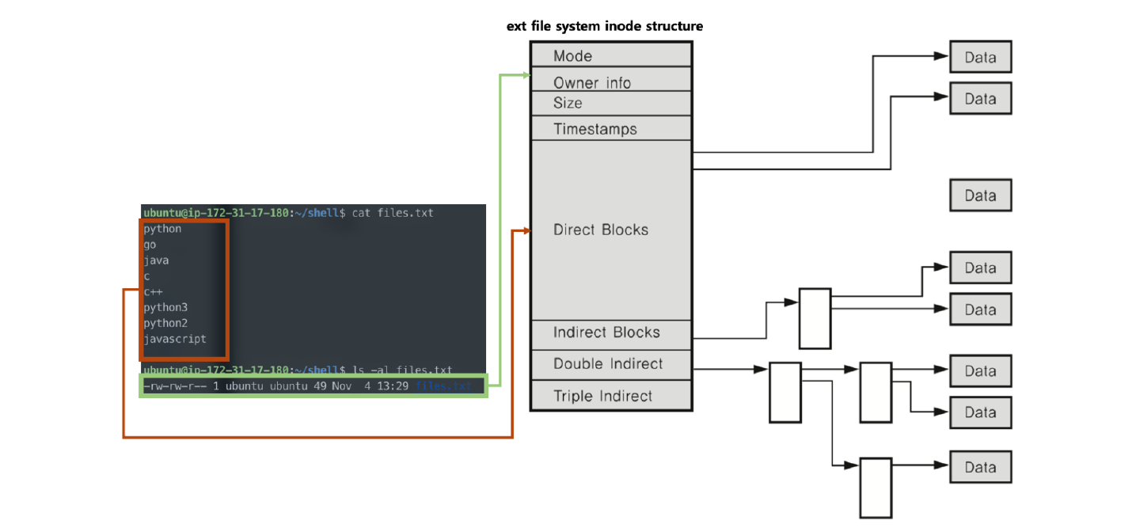Image resolution: width=1136 pixels, height=528 pixels.
Task: Select the unconnected Data box with no arrow
Action: coord(980,196)
